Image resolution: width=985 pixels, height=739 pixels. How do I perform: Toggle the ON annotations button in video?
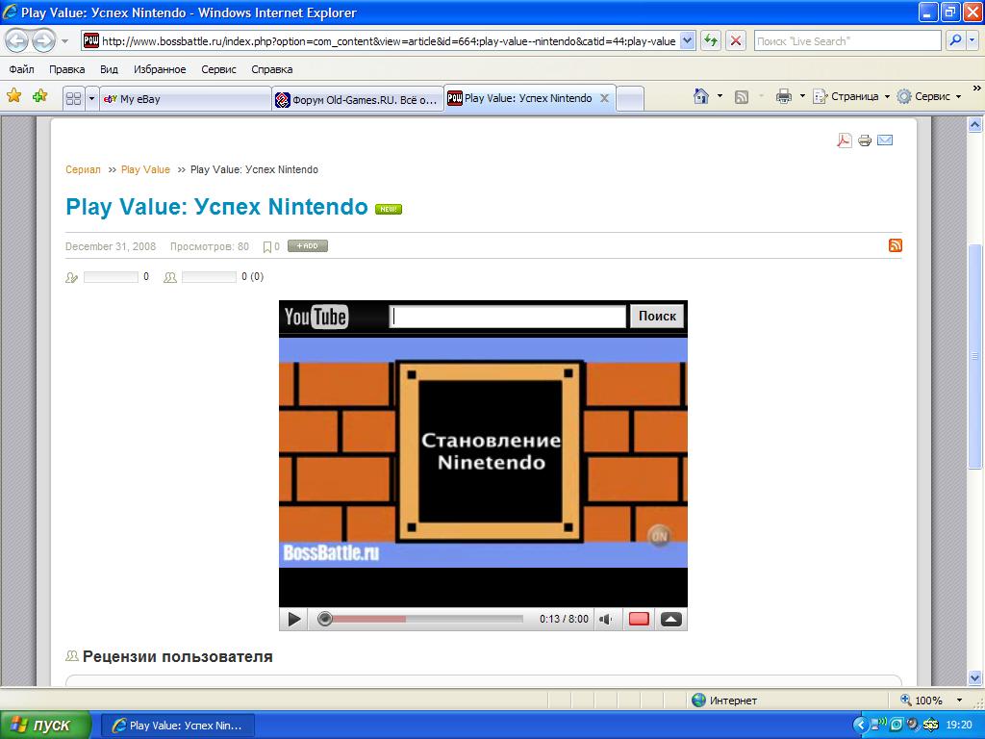point(659,536)
